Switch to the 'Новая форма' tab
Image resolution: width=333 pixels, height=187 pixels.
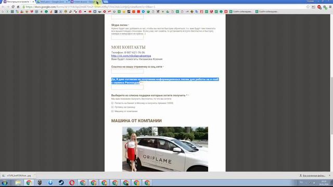click(85, 2)
